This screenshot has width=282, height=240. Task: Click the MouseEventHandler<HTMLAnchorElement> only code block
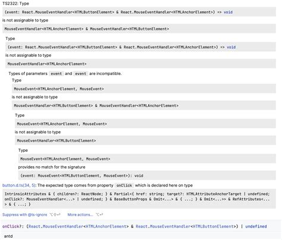pyautogui.click(x=140, y=64)
